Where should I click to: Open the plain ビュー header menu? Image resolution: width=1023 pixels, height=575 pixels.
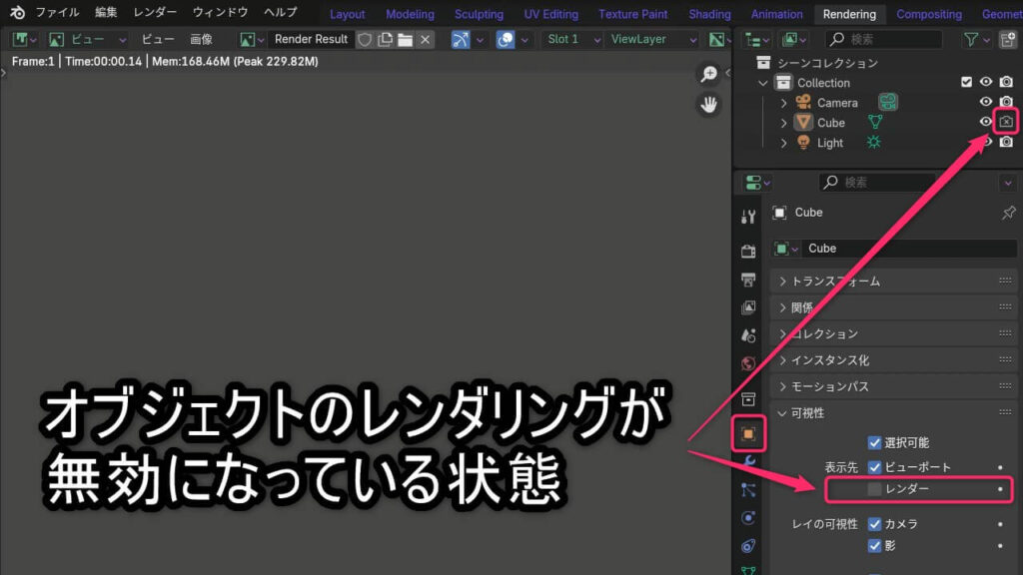158,39
